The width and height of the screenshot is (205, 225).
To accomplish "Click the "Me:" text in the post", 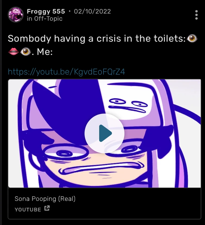I will [45, 51].
